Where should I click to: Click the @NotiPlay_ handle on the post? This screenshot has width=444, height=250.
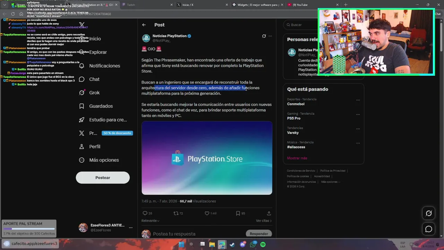pyautogui.click(x=161, y=41)
